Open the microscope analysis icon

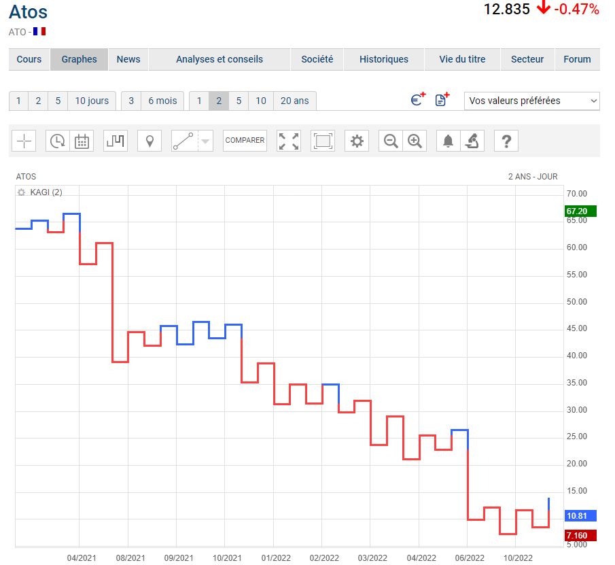(472, 141)
